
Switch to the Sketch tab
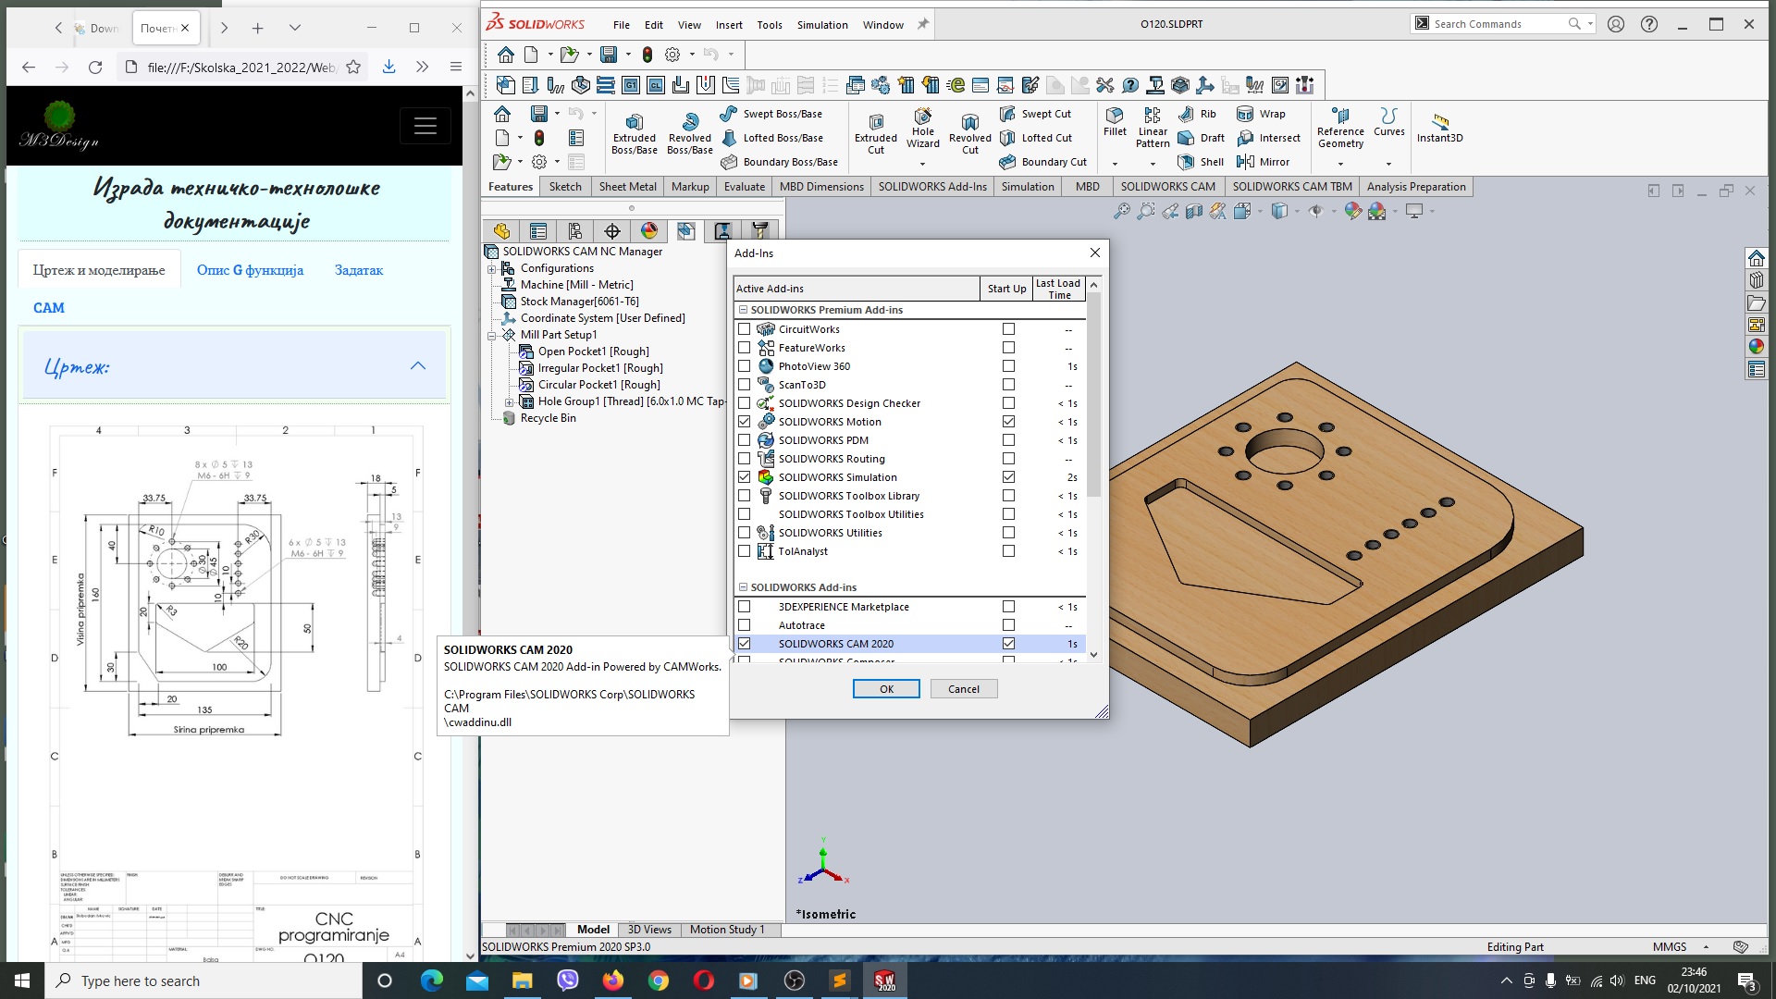565,187
